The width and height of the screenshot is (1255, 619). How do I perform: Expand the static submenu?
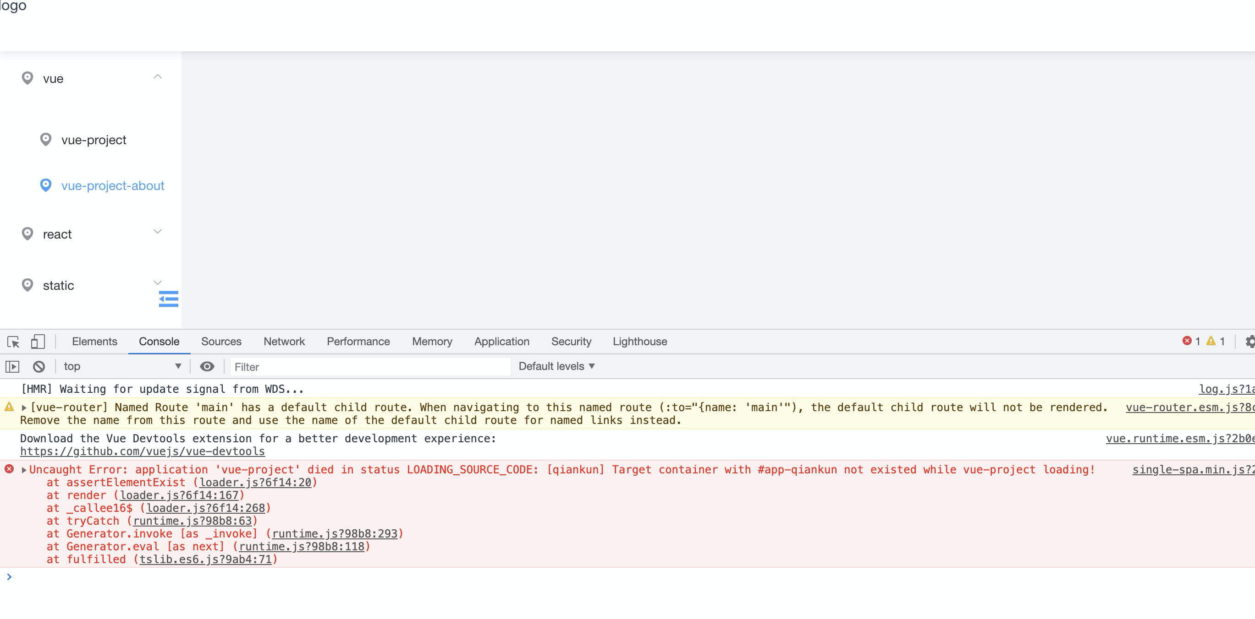tap(157, 283)
